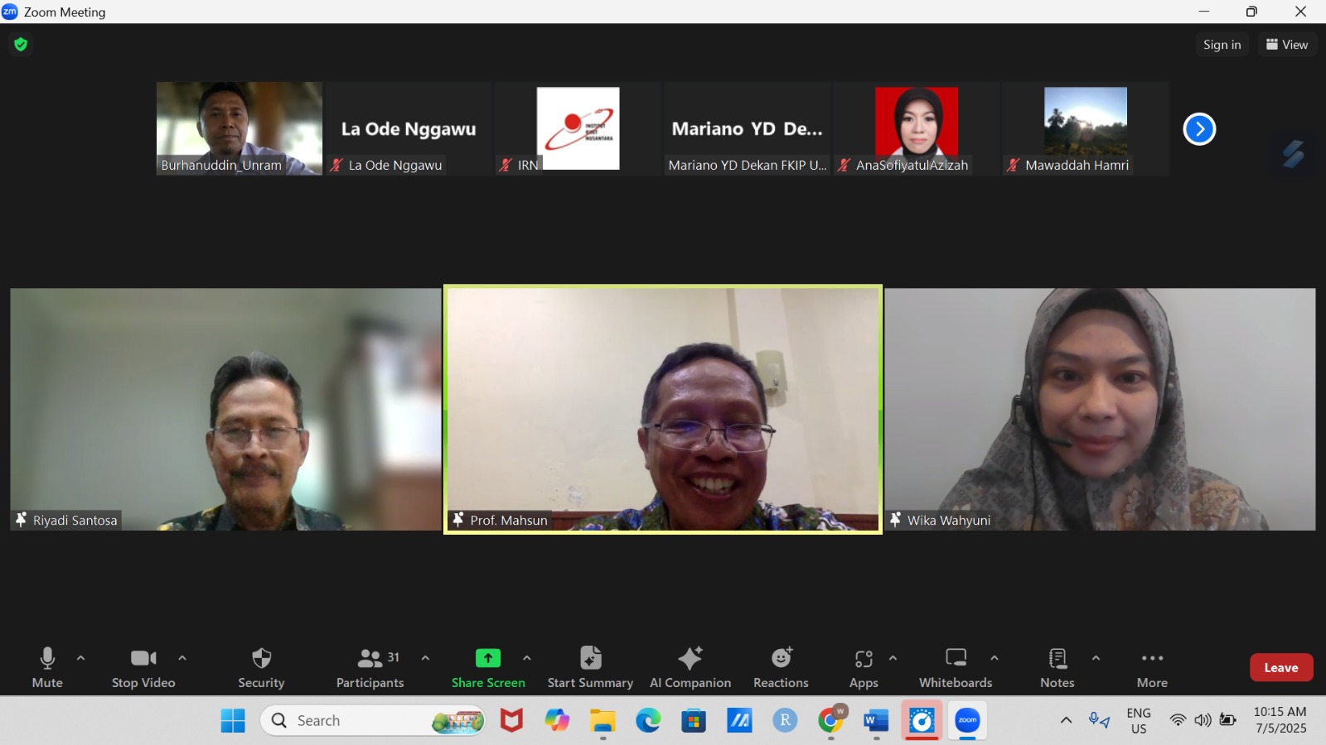Open the More options menu
The width and height of the screenshot is (1326, 745).
1152,667
